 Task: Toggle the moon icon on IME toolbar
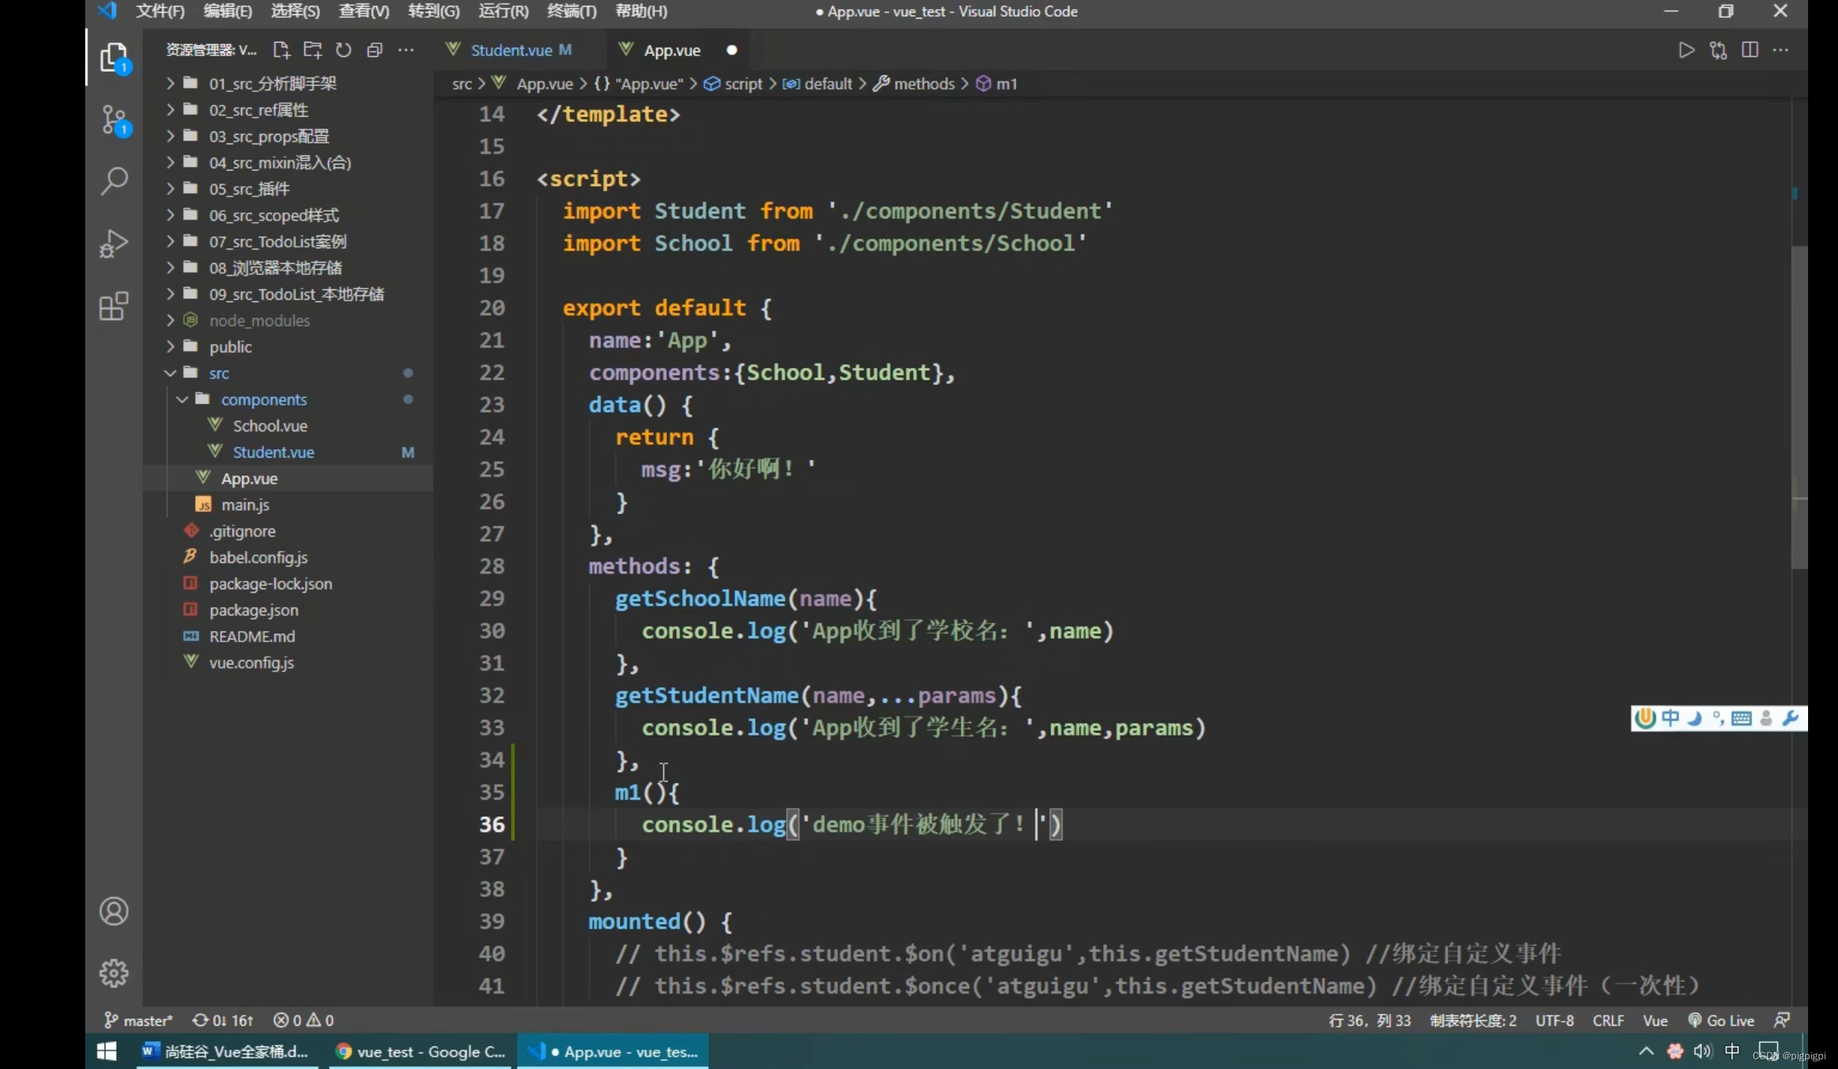tap(1694, 718)
